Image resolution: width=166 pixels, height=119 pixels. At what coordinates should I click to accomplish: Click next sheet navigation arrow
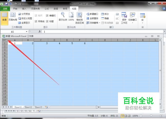(x=8, y=107)
